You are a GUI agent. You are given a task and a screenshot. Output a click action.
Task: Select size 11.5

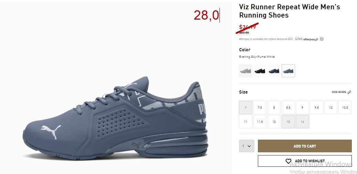(260, 122)
